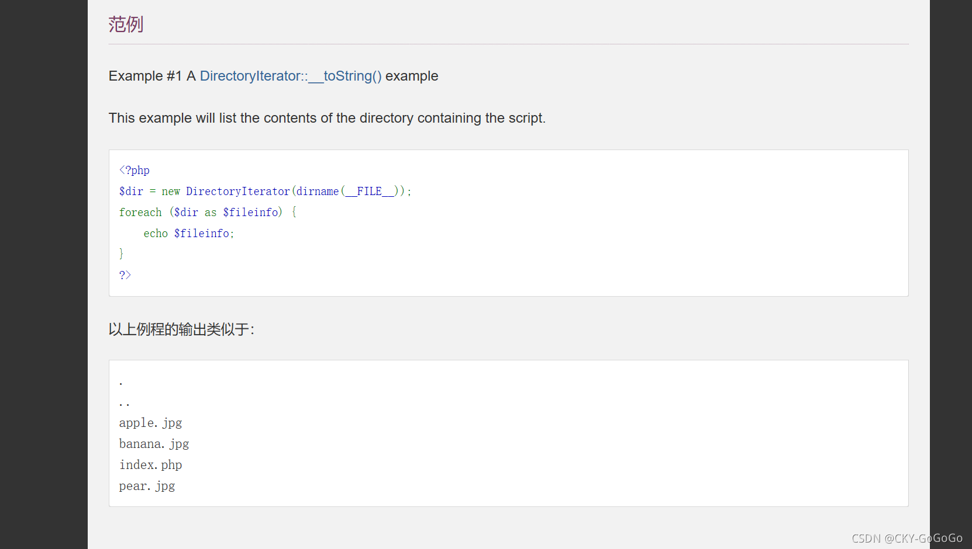Click the '?>' closing tag line
972x549 pixels.
coord(125,275)
